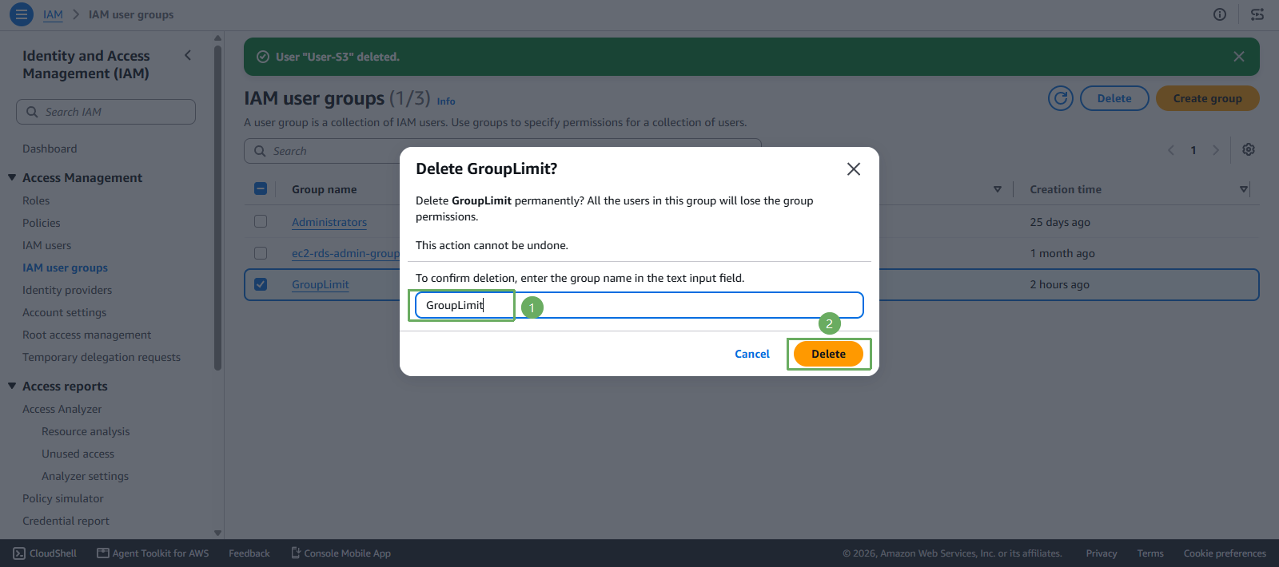This screenshot has width=1279, height=567.
Task: Click the '1 month ago' creation time
Action: click(x=1062, y=253)
